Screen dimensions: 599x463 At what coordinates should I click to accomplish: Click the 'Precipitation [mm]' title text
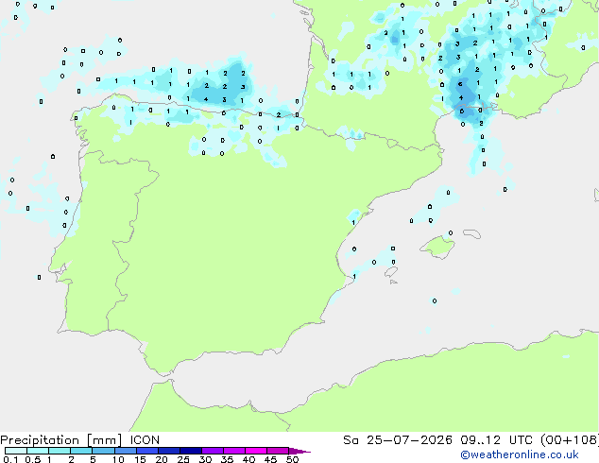[61, 440]
